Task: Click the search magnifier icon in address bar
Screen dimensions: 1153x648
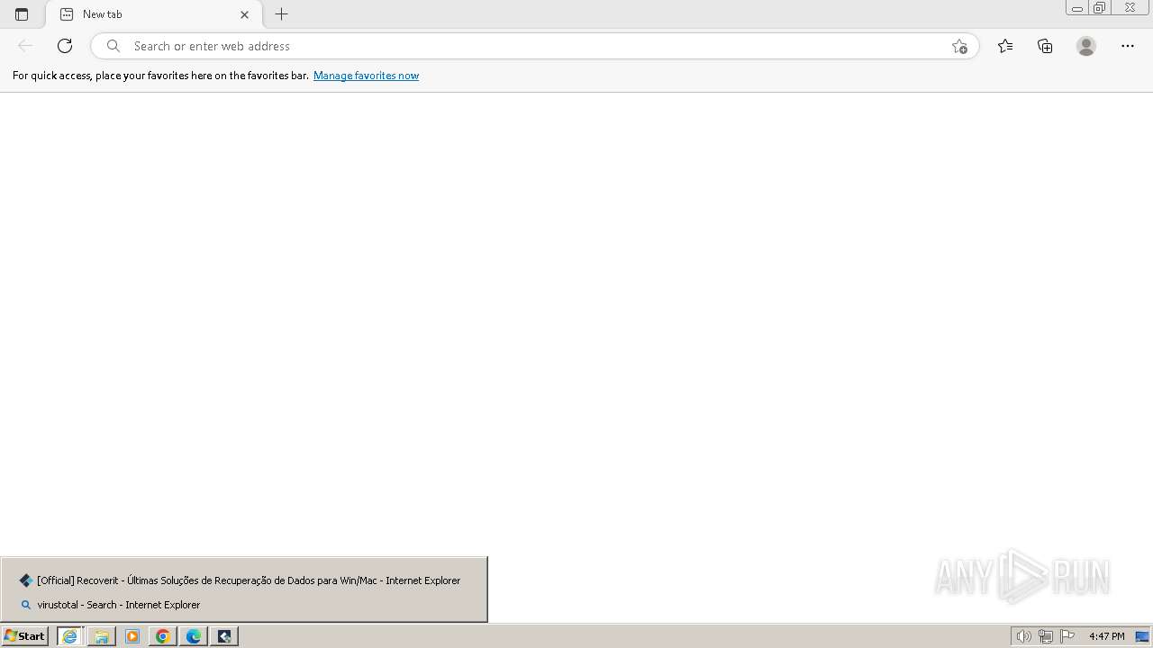Action: (113, 46)
